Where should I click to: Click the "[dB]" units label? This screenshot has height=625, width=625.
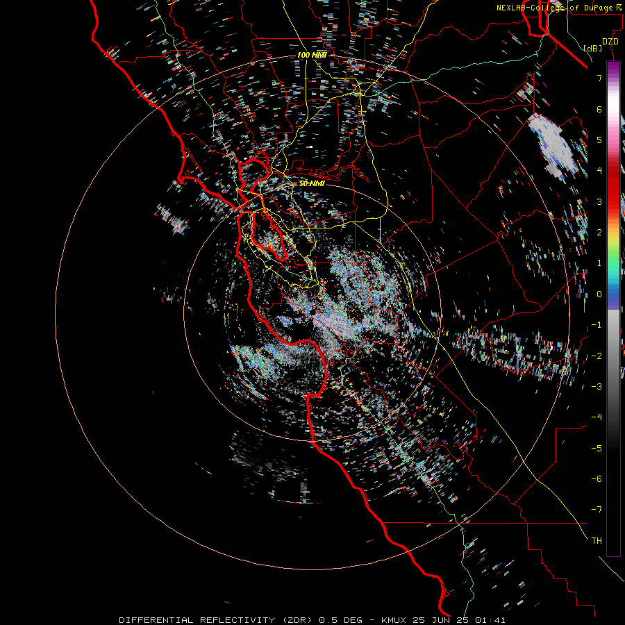[593, 48]
